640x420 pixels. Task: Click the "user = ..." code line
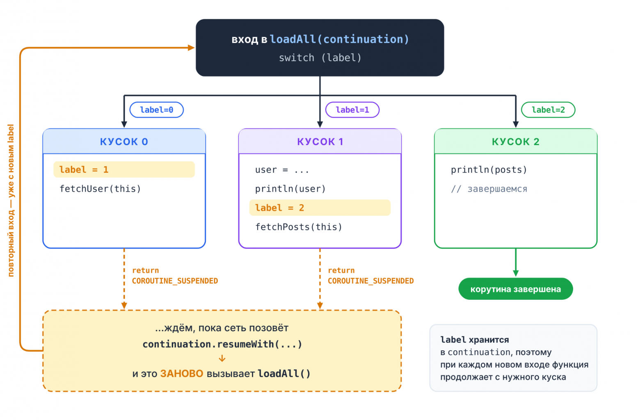click(282, 170)
